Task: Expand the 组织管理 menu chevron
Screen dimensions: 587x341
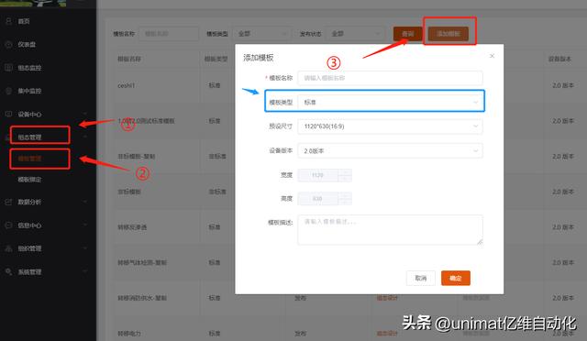Action: pyautogui.click(x=85, y=248)
